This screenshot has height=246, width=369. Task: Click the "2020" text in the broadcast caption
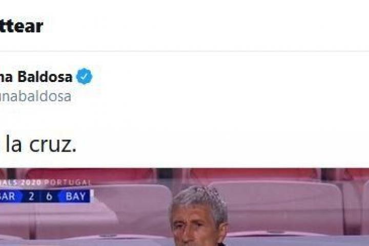(31, 182)
